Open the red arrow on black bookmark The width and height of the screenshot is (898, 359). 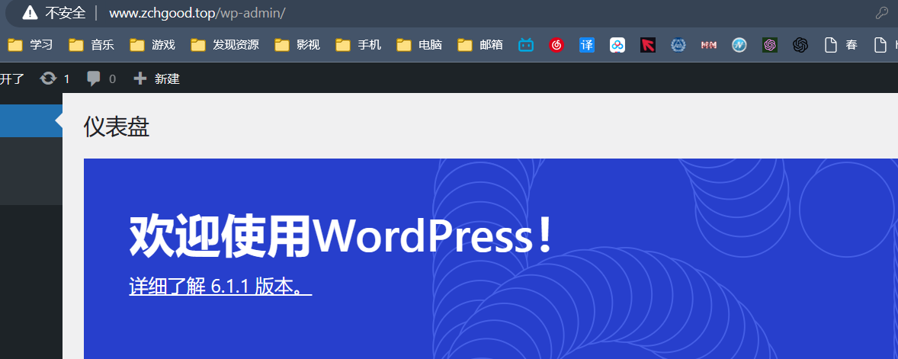coord(648,45)
